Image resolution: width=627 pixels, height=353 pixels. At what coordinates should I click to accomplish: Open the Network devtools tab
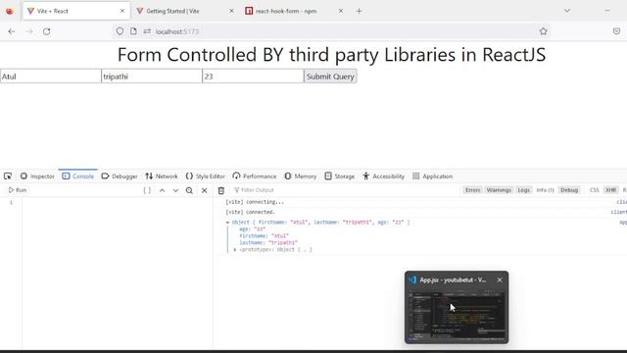(x=162, y=176)
